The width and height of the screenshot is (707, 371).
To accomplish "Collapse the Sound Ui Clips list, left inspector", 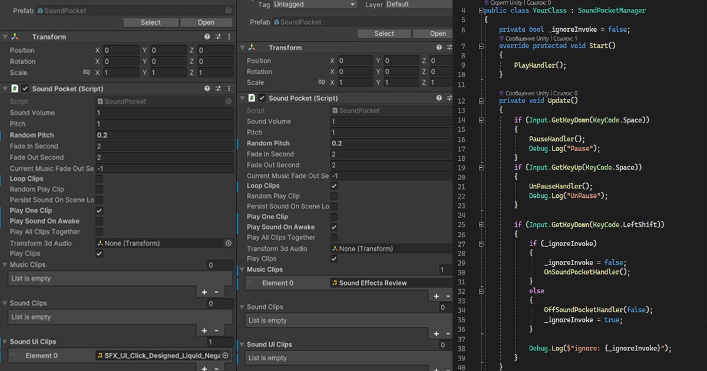I will coord(5,342).
